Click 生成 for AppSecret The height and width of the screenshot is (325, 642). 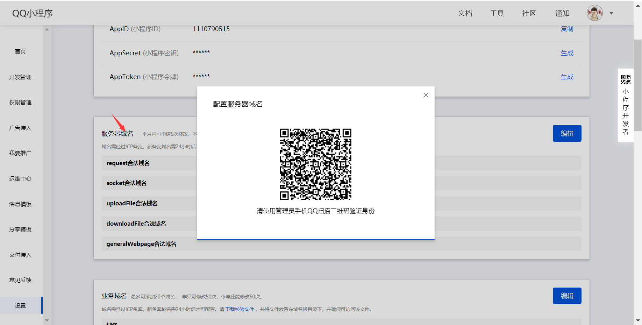pos(567,53)
